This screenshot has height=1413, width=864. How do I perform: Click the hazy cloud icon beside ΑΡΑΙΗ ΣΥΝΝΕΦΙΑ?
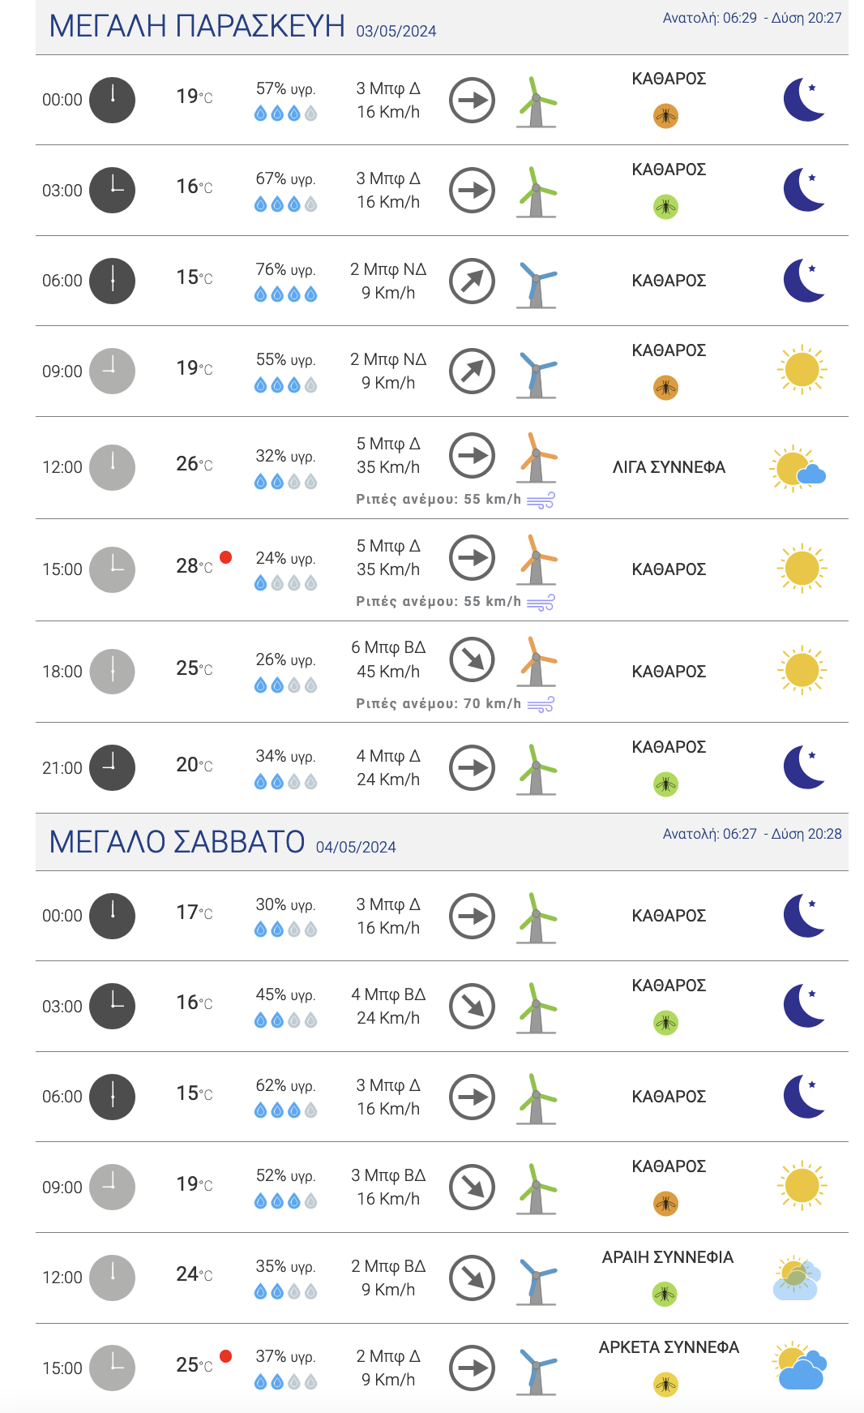tap(797, 1278)
